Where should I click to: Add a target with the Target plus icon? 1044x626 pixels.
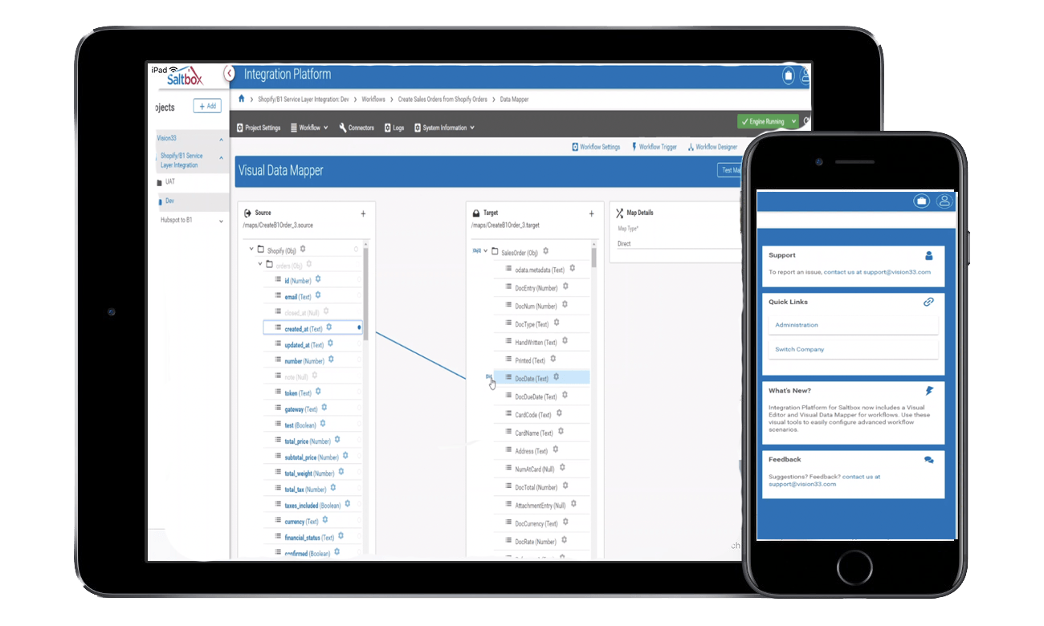click(592, 213)
